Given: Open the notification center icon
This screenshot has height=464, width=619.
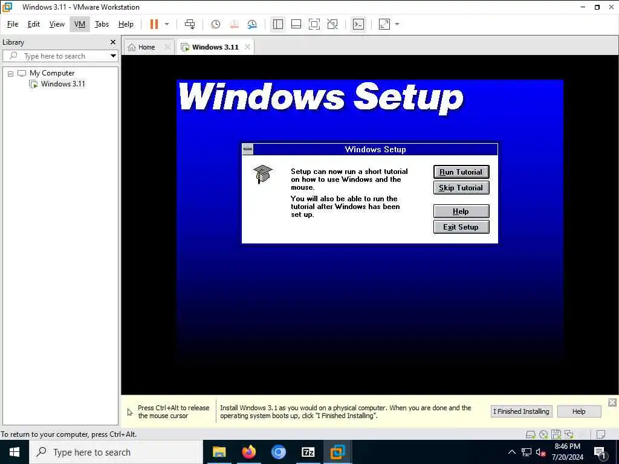Looking at the screenshot, I should pyautogui.click(x=600, y=452).
